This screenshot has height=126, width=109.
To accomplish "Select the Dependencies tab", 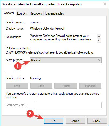I will click(54, 13).
